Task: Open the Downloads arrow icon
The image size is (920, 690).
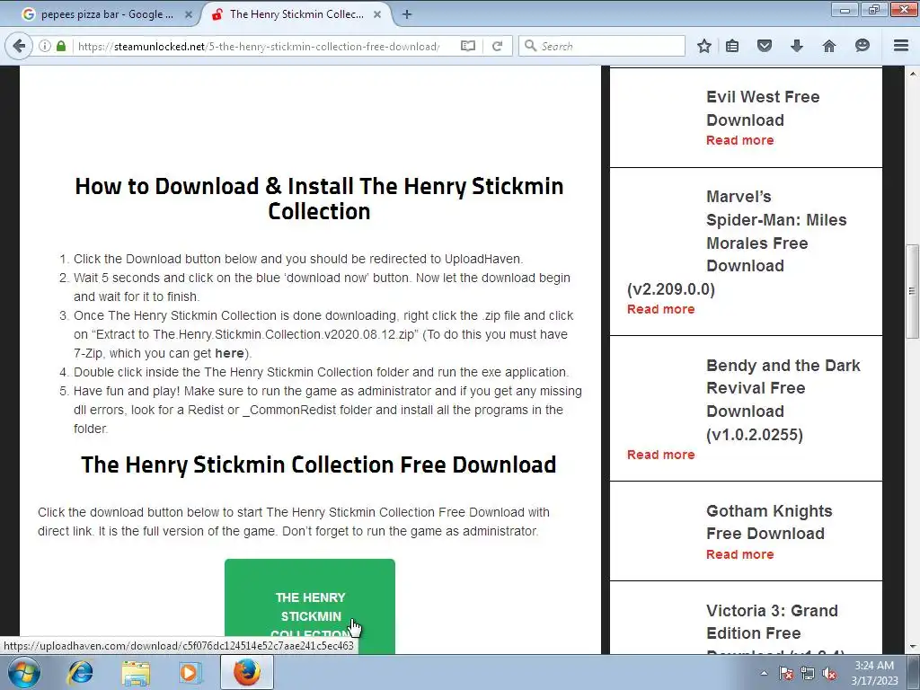Action: 796,46
